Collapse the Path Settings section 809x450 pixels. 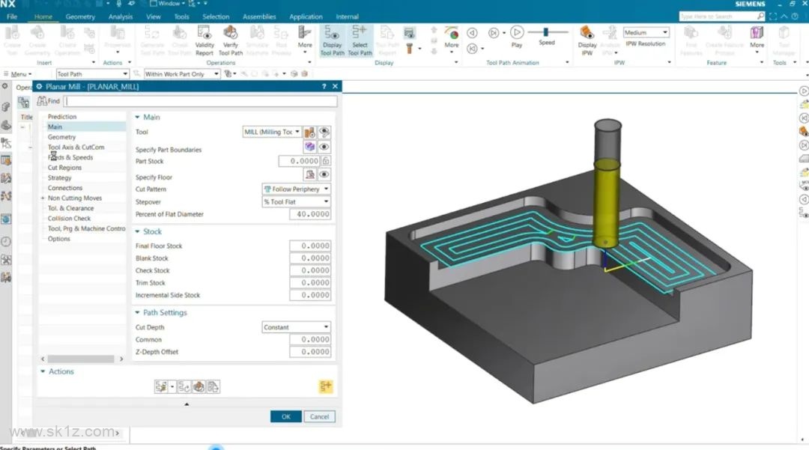[137, 313]
